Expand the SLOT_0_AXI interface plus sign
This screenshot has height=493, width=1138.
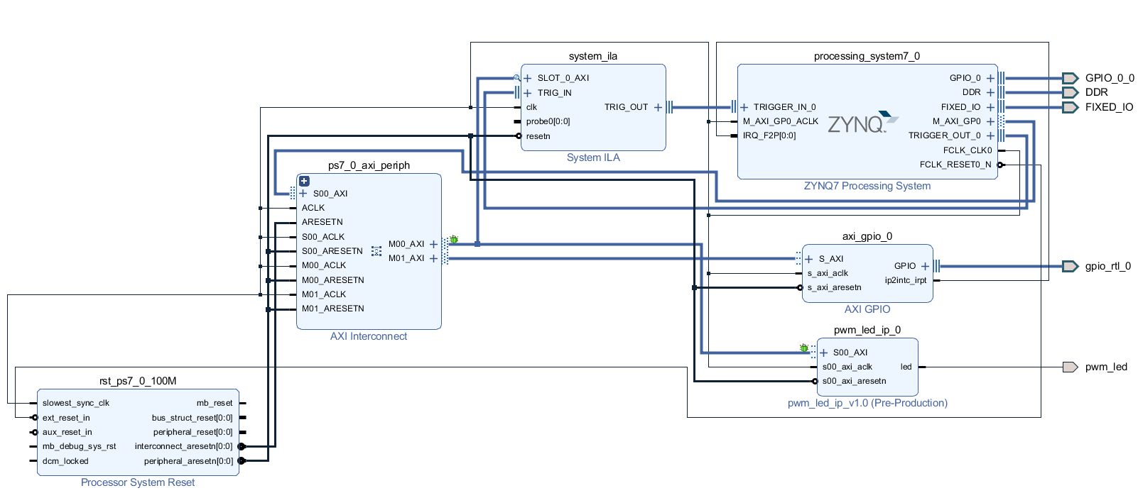pos(528,78)
